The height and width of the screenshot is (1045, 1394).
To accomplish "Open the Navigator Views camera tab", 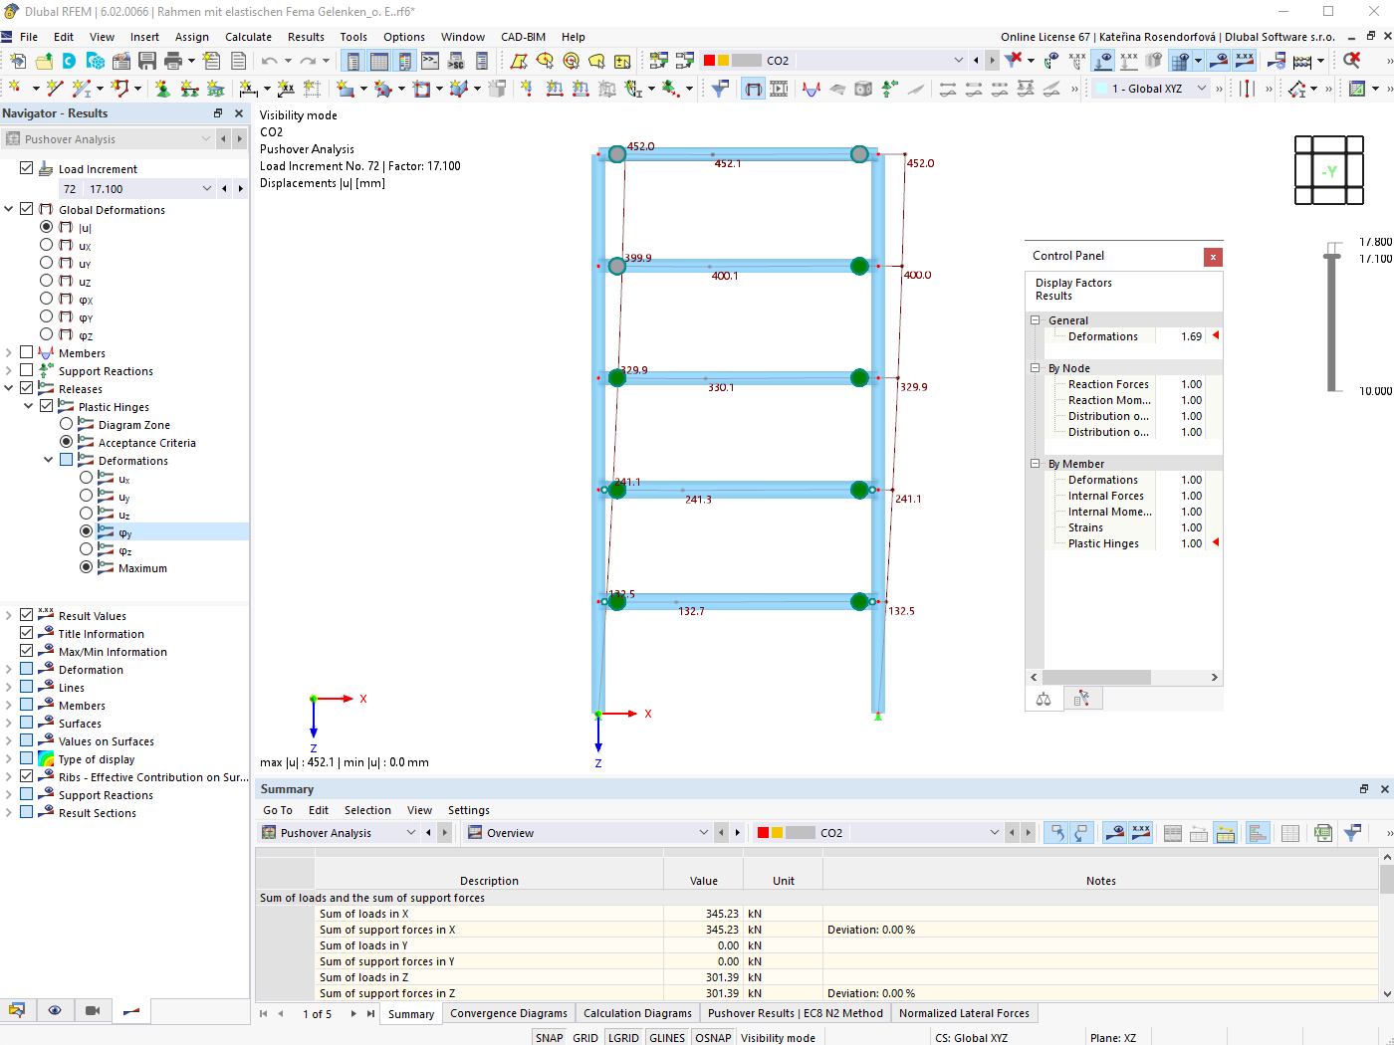I will tap(93, 1010).
